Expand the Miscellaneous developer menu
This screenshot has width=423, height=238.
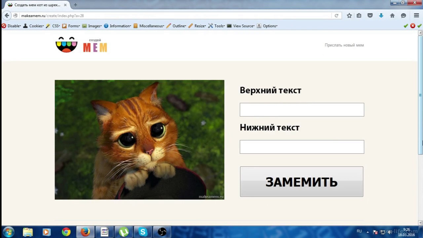tap(149, 26)
